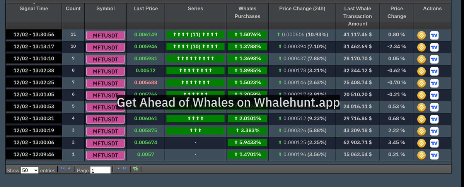Click the MFTUSDT button in count 8 row
This screenshot has height=187, width=464.
[106, 71]
